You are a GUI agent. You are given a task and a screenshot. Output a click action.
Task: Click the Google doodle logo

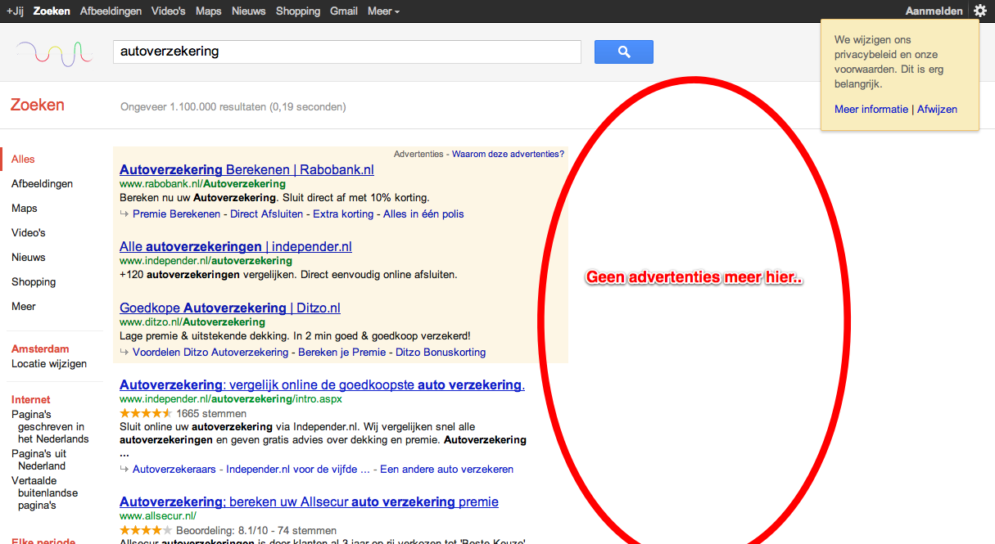(54, 53)
